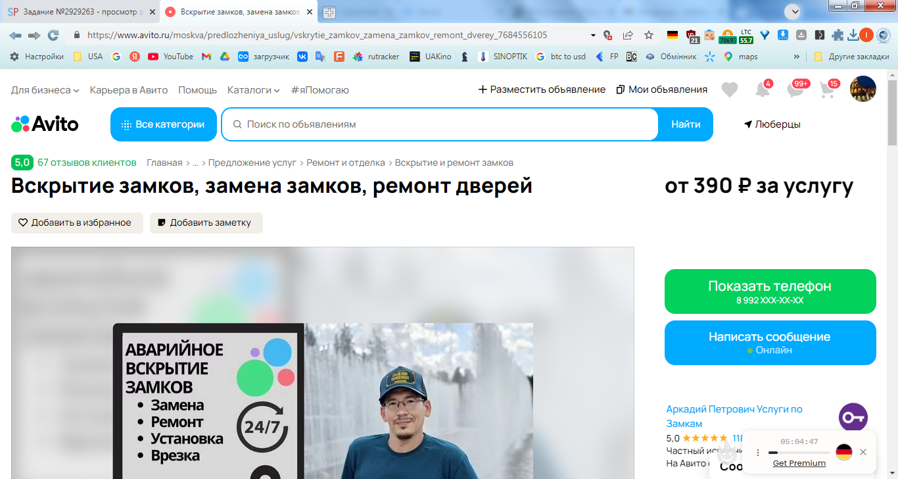Open the uBlock shield extension showing 21
The height and width of the screenshot is (479, 898).
pyautogui.click(x=692, y=36)
